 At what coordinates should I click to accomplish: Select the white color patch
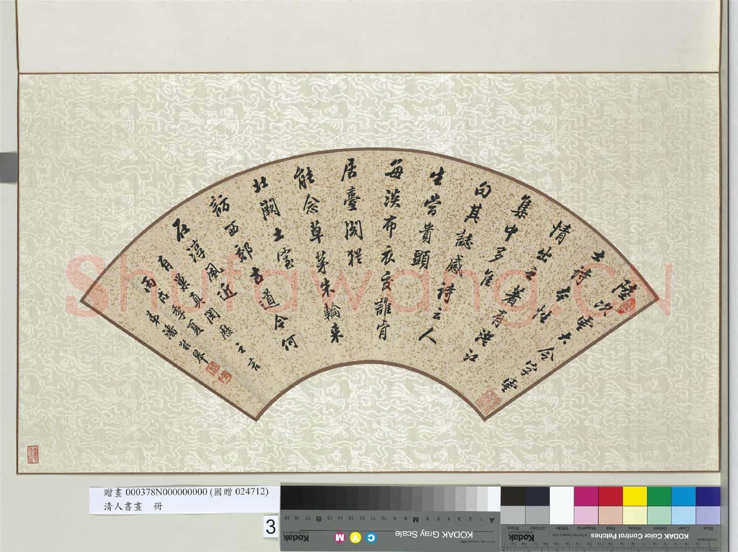[562, 504]
